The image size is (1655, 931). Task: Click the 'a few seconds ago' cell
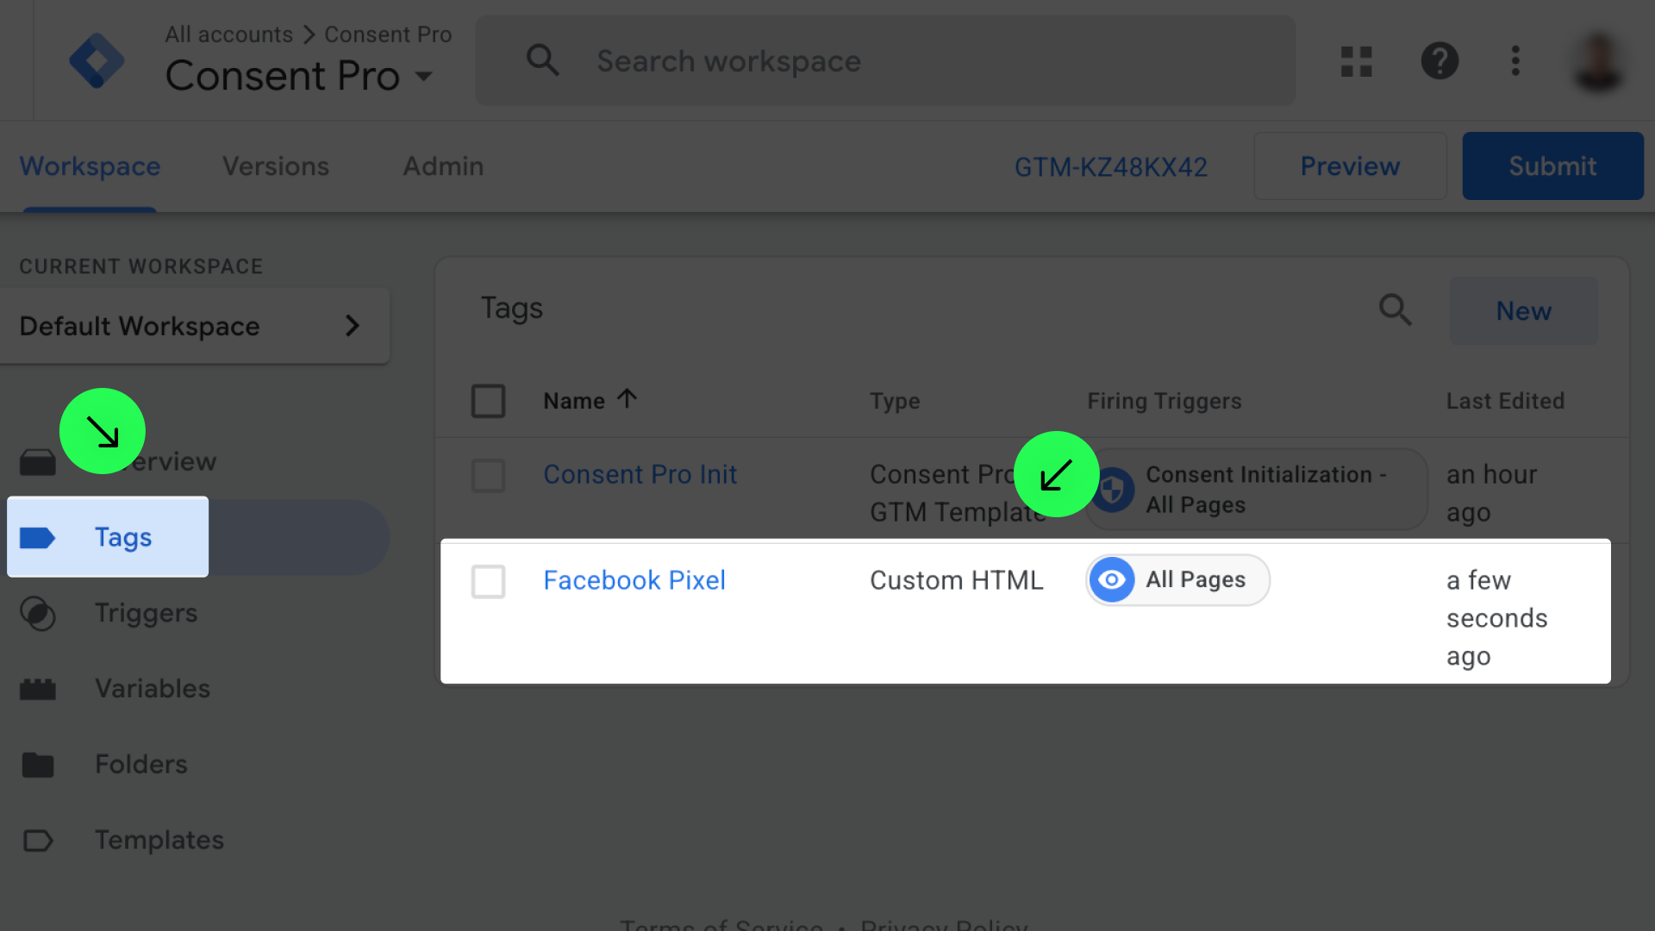tap(1497, 618)
